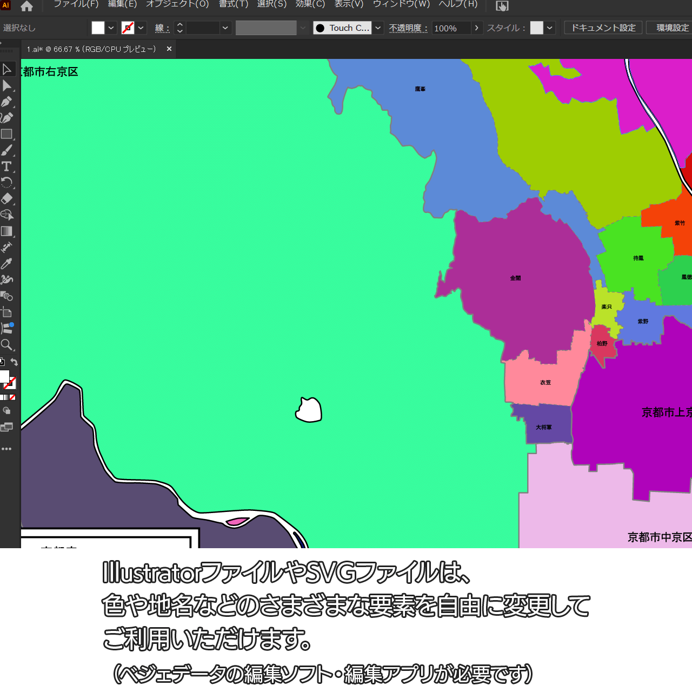This screenshot has width=692, height=692.
Task: Select the Zoom magnifier tool
Action: click(6, 345)
